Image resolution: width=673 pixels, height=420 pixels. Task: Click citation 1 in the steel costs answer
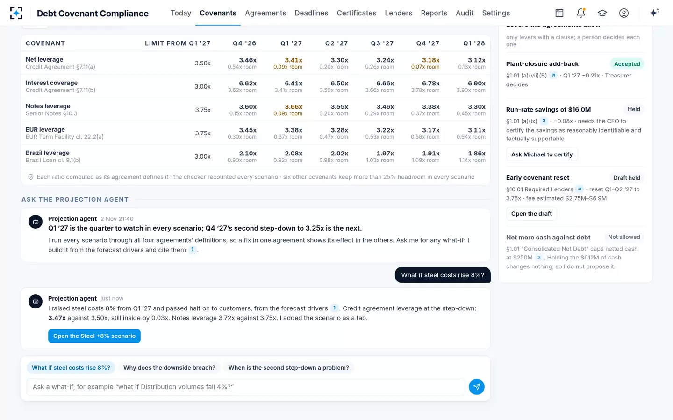coord(334,308)
